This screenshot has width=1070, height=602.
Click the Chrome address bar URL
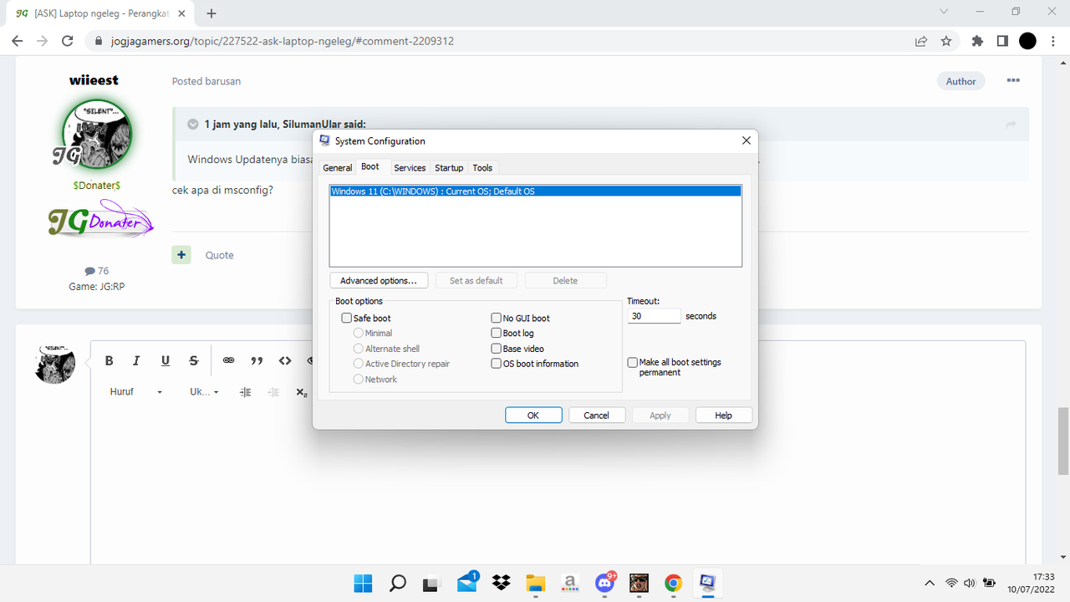(282, 40)
